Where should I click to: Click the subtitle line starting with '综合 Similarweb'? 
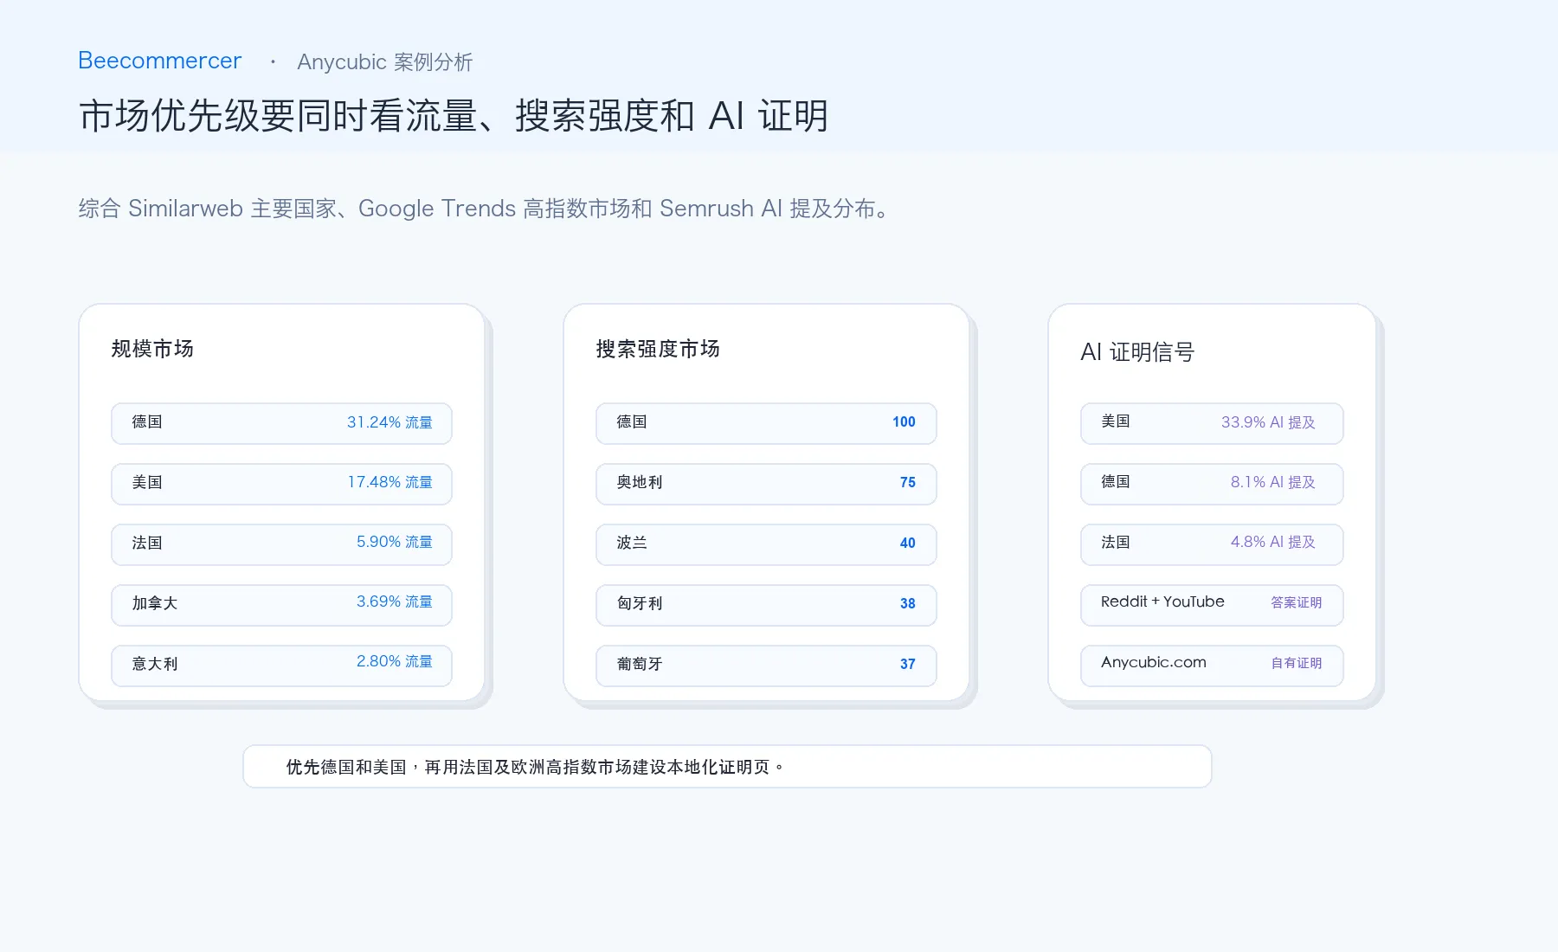485,209
